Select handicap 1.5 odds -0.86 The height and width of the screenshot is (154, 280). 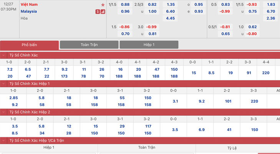click(x=125, y=27)
